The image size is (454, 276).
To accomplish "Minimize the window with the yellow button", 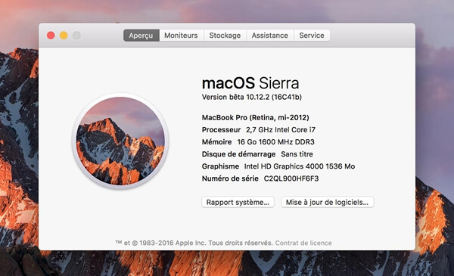I will pos(64,36).
